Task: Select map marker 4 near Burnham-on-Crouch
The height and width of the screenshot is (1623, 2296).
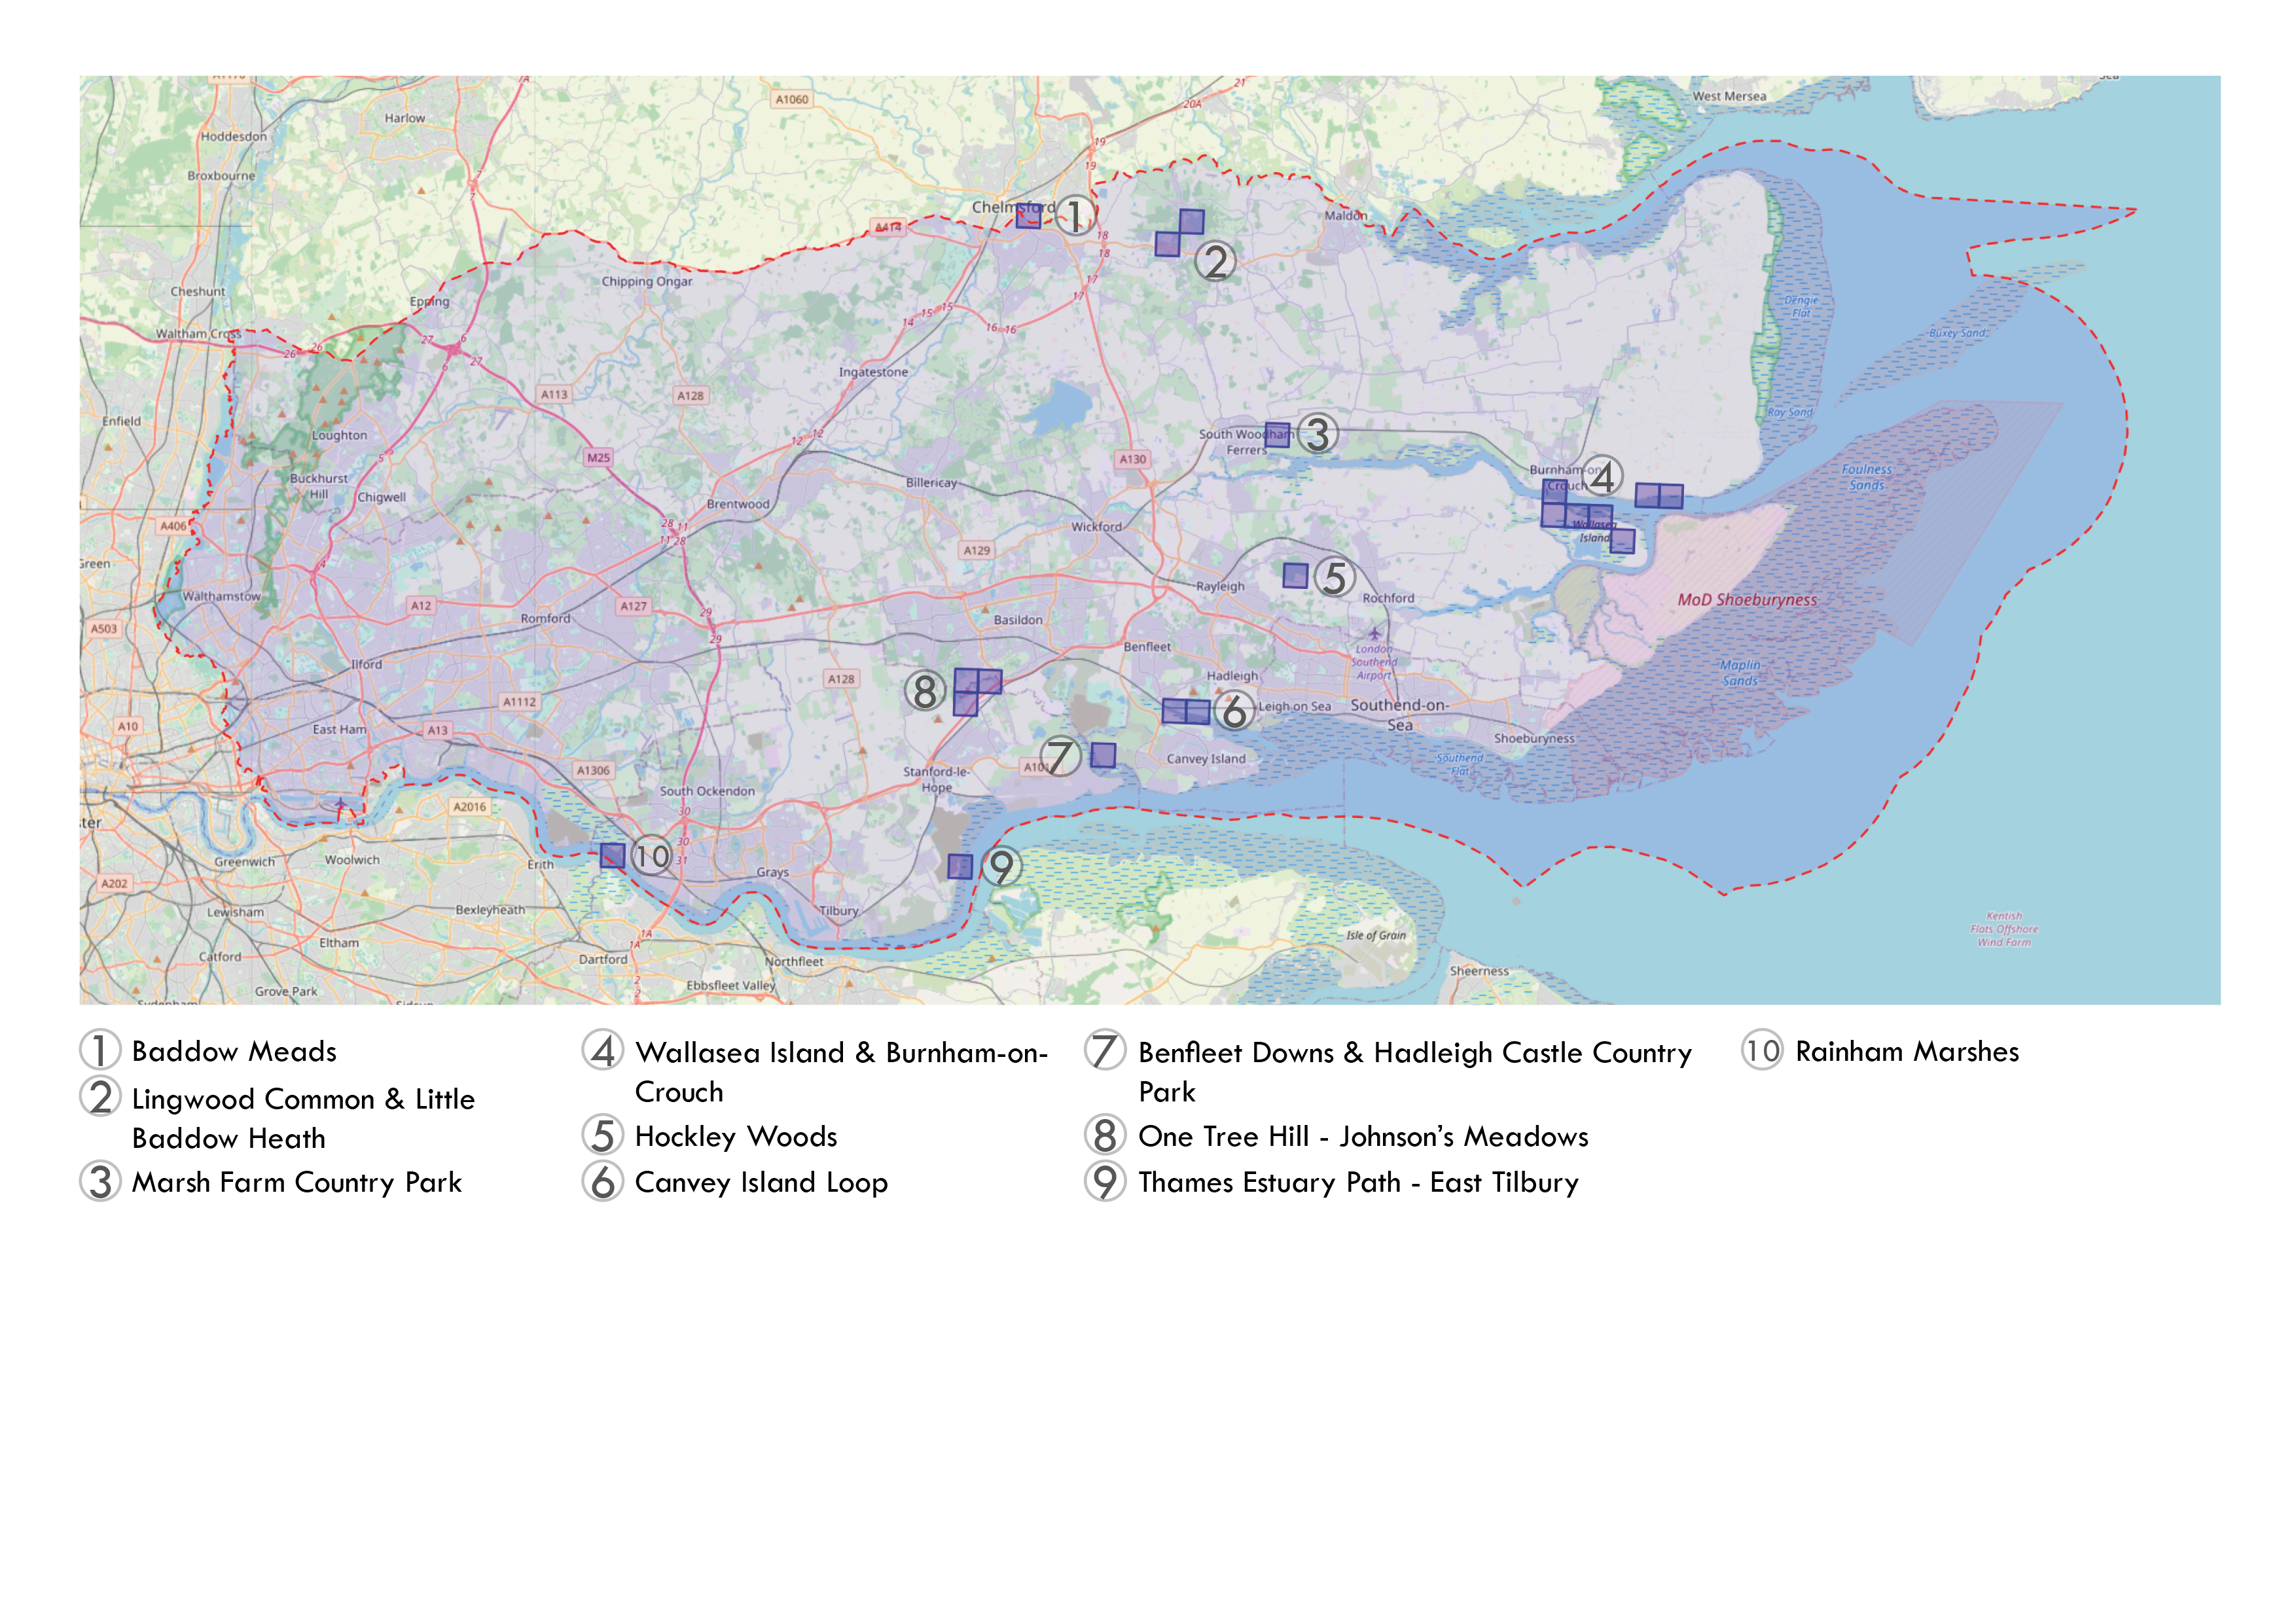Action: [x=1602, y=476]
